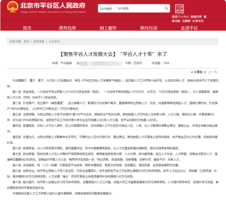The width and height of the screenshot is (226, 209).
Task: Click the 第一条 资金奖励 paragraph
Action: 113,95
